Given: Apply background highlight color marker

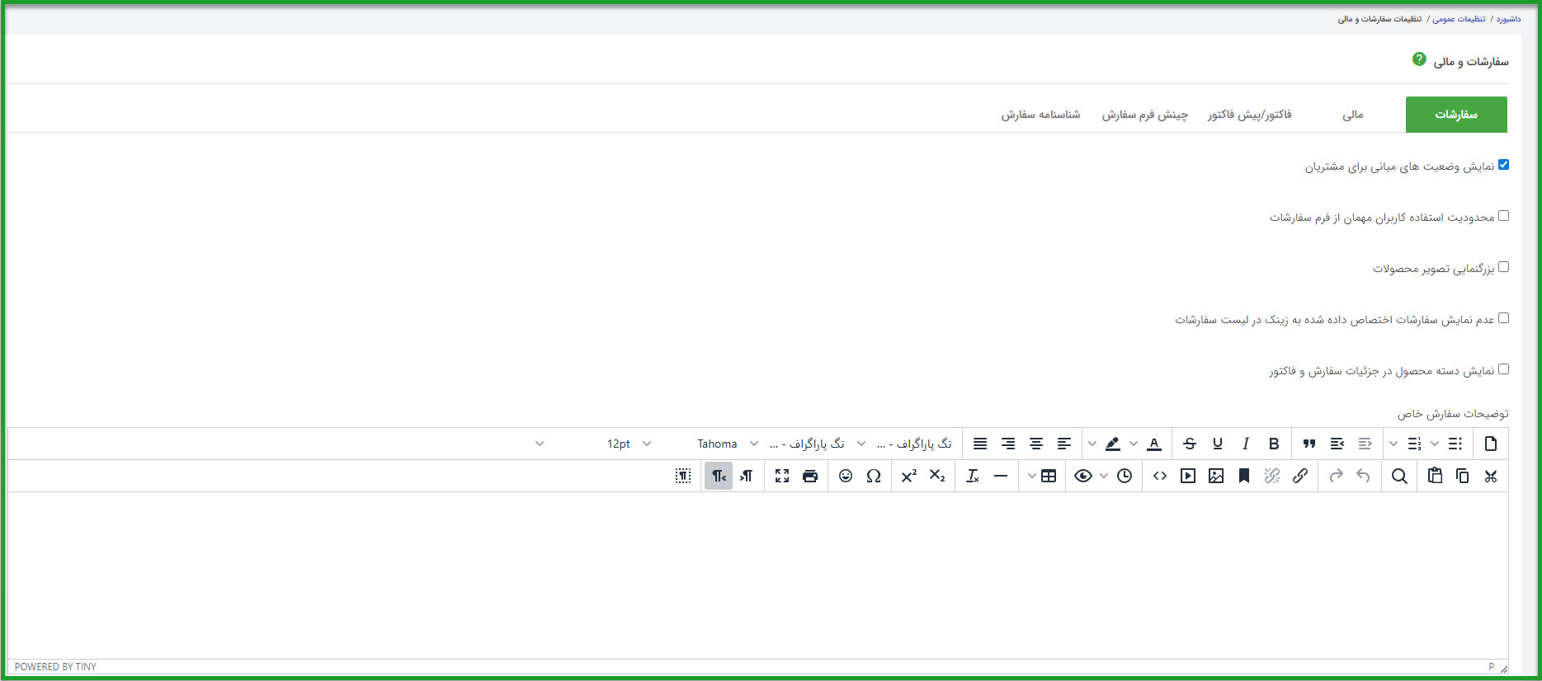Looking at the screenshot, I should pos(1113,444).
